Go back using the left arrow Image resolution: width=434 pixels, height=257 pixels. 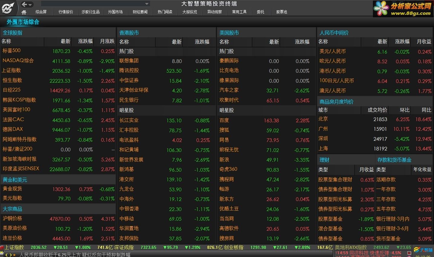[x=24, y=4]
